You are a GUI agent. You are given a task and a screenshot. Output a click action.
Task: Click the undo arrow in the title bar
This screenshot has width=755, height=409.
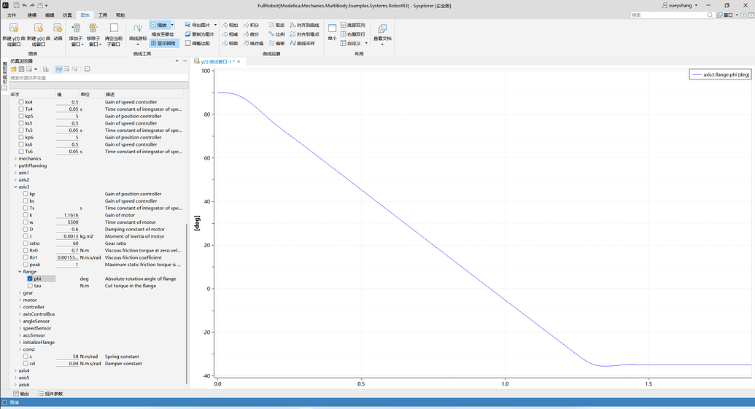coord(25,5)
